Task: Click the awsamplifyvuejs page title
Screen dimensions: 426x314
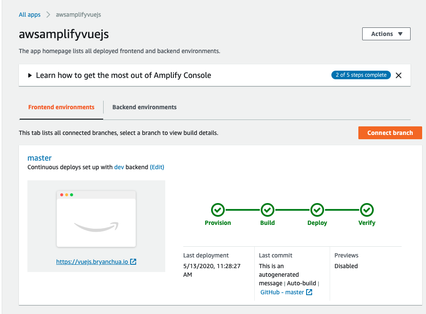Action: pos(64,34)
